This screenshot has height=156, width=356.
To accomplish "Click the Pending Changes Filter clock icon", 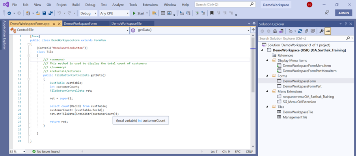I will (x=291, y=31).
